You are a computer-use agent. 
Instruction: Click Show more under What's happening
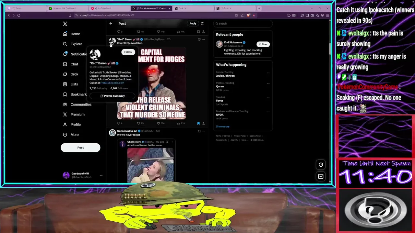tap(223, 127)
